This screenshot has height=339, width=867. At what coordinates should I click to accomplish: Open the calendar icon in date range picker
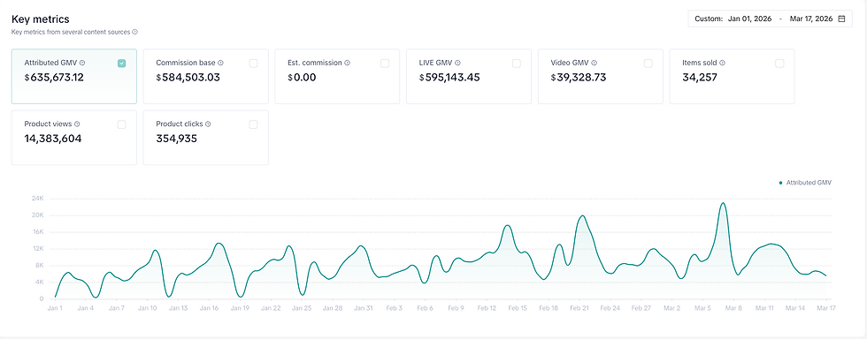click(841, 19)
